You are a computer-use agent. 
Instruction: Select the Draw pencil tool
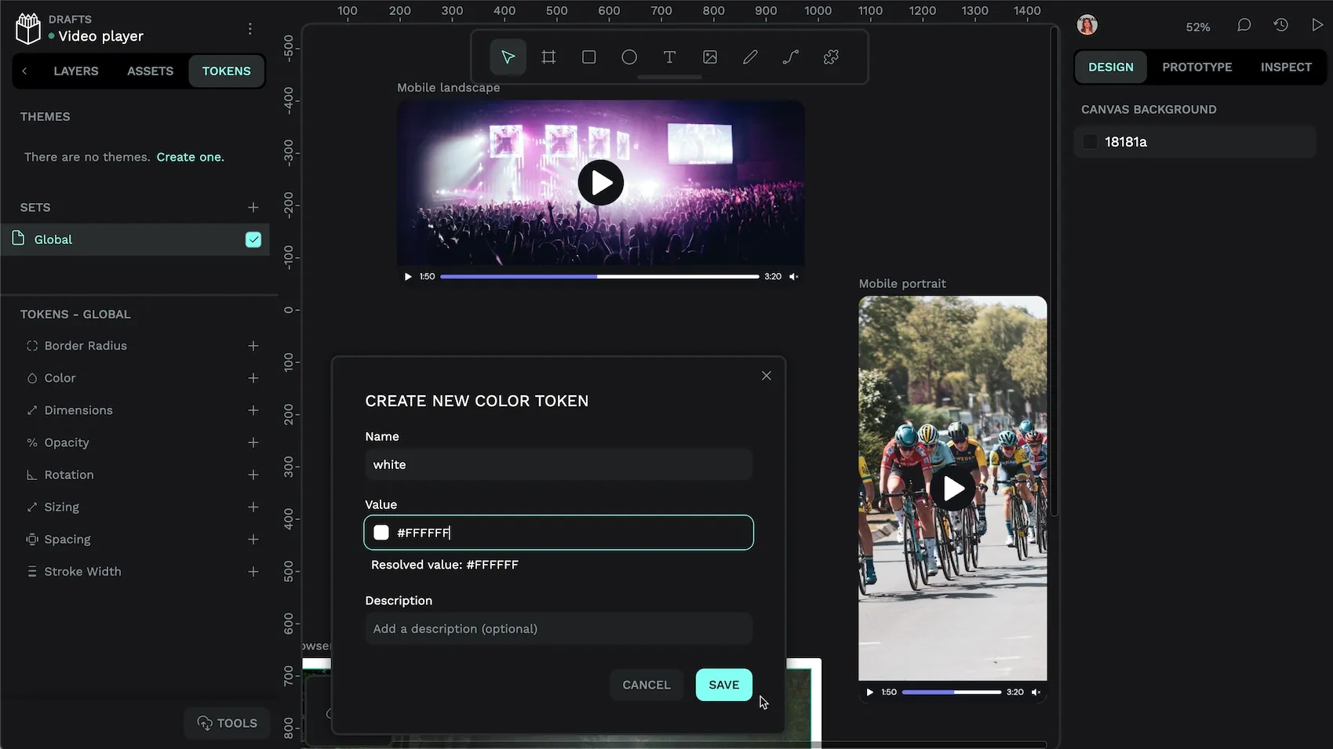(750, 57)
